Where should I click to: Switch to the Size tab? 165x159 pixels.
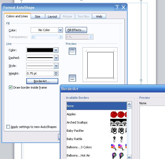(x=38, y=17)
